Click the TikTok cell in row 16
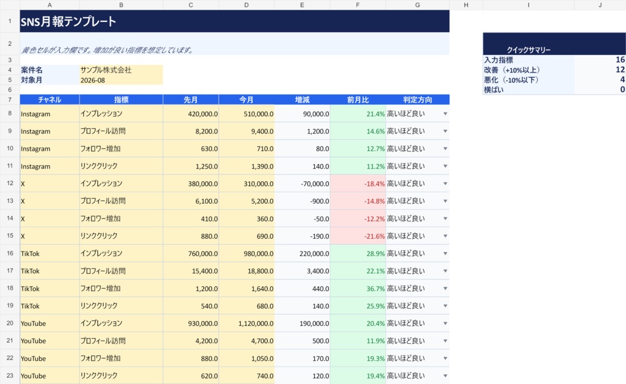Image resolution: width=626 pixels, height=384 pixels. [50, 253]
